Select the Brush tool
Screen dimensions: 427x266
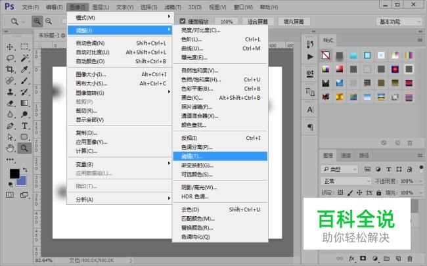pyautogui.click(x=24, y=81)
